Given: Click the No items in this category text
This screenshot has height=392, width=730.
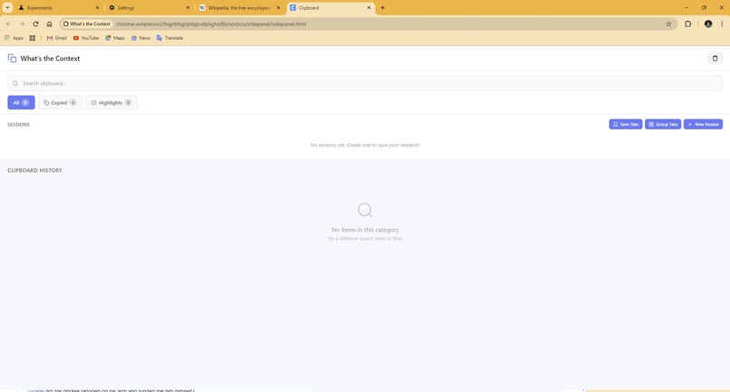Looking at the screenshot, I should tap(365, 230).
